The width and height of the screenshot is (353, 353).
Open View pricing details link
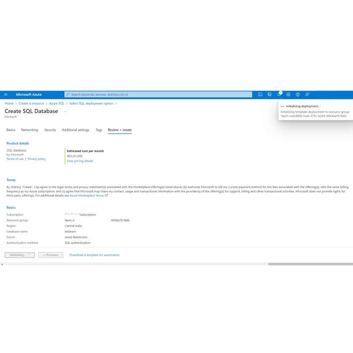pos(80,161)
